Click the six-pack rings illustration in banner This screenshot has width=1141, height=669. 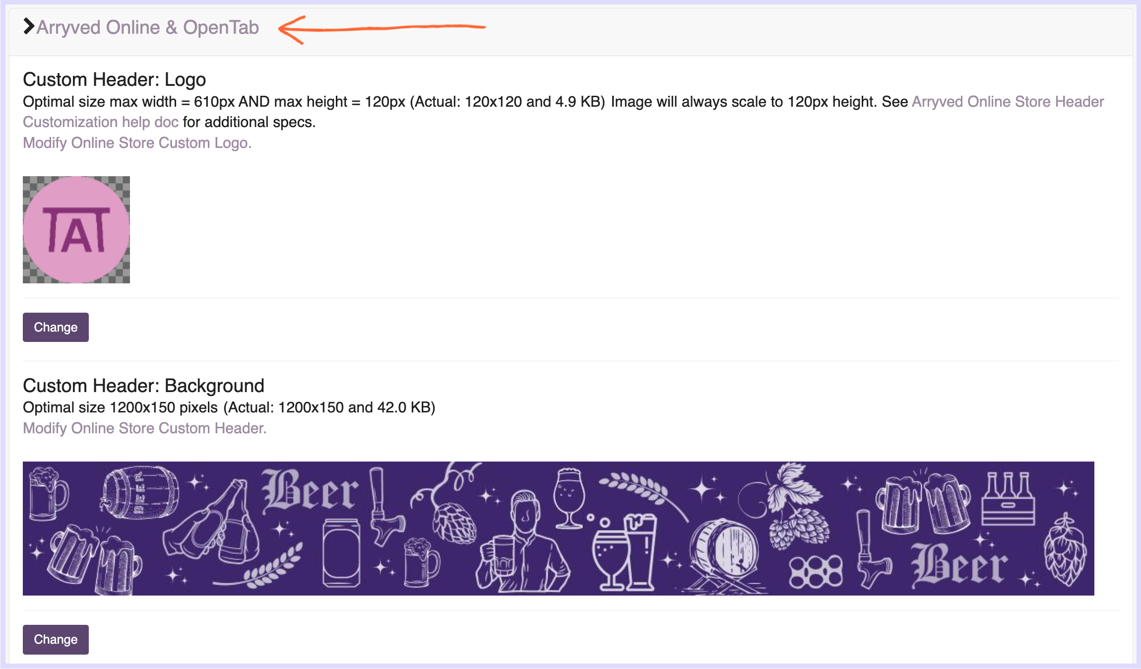tap(816, 572)
